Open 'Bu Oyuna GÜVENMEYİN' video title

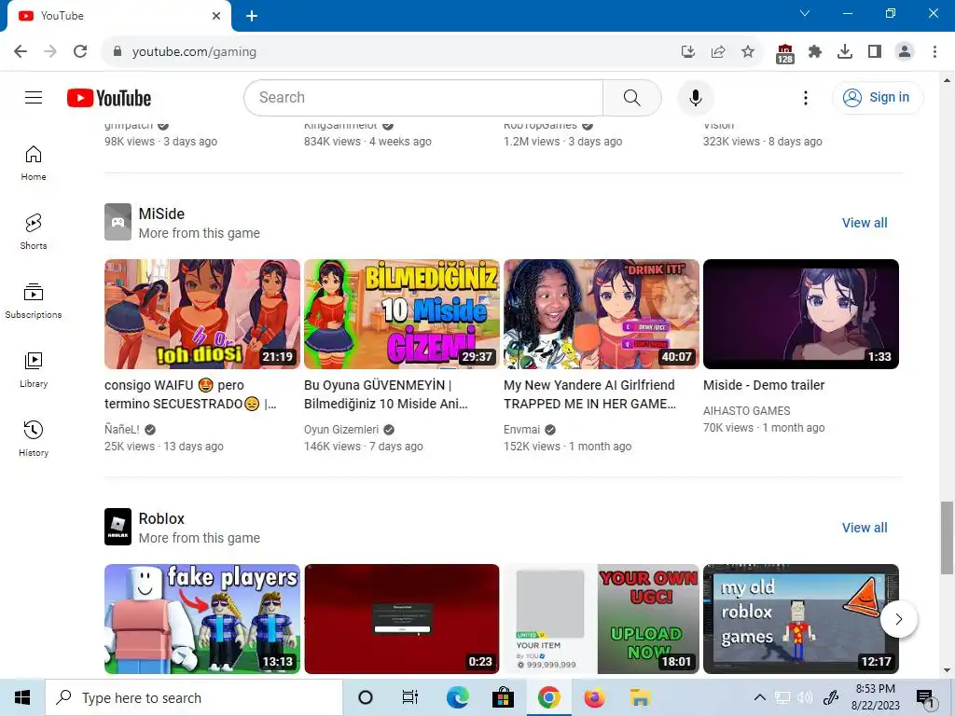click(x=386, y=394)
